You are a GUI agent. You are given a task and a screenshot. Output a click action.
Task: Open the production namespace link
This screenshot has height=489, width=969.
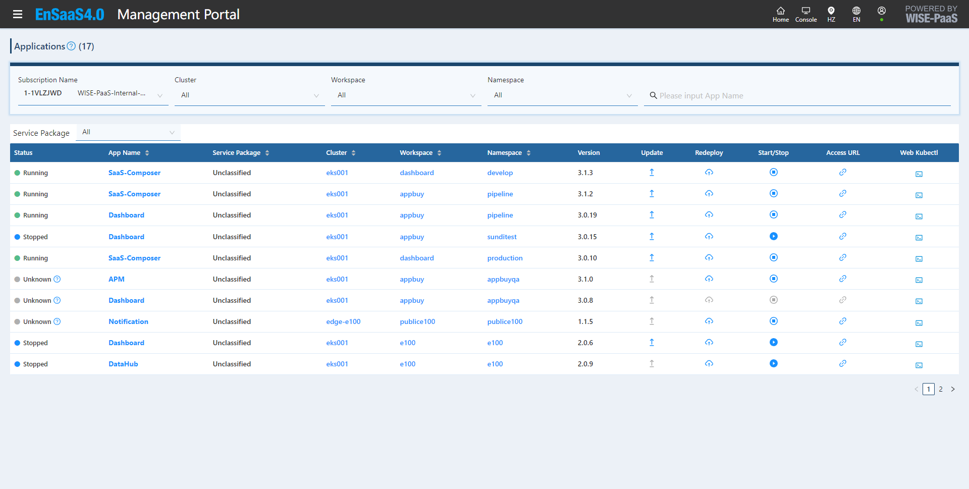point(505,258)
